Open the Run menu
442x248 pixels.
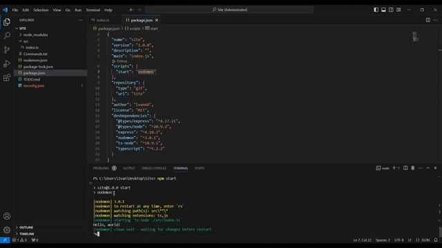78,10
